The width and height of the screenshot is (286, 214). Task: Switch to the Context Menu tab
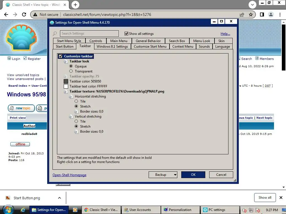[x=183, y=47]
